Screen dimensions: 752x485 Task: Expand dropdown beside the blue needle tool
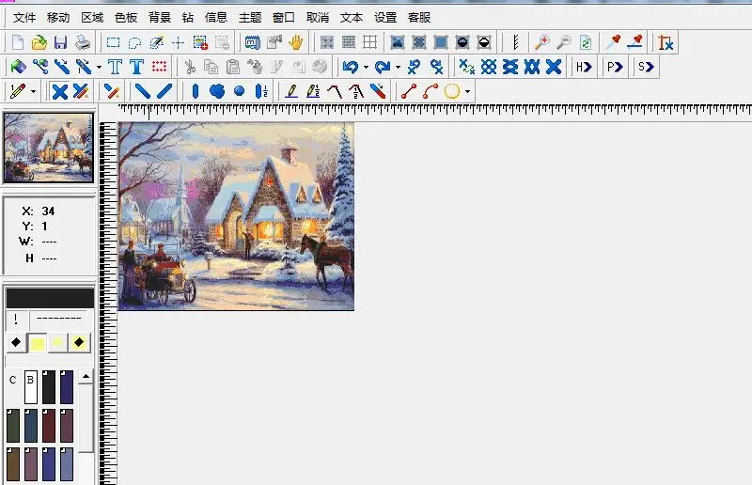(99, 67)
